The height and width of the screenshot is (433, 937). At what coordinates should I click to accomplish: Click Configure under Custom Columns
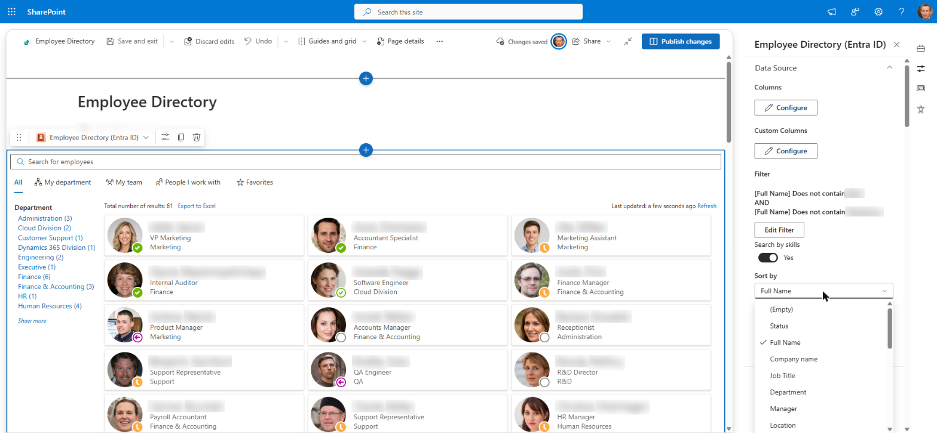[786, 151]
